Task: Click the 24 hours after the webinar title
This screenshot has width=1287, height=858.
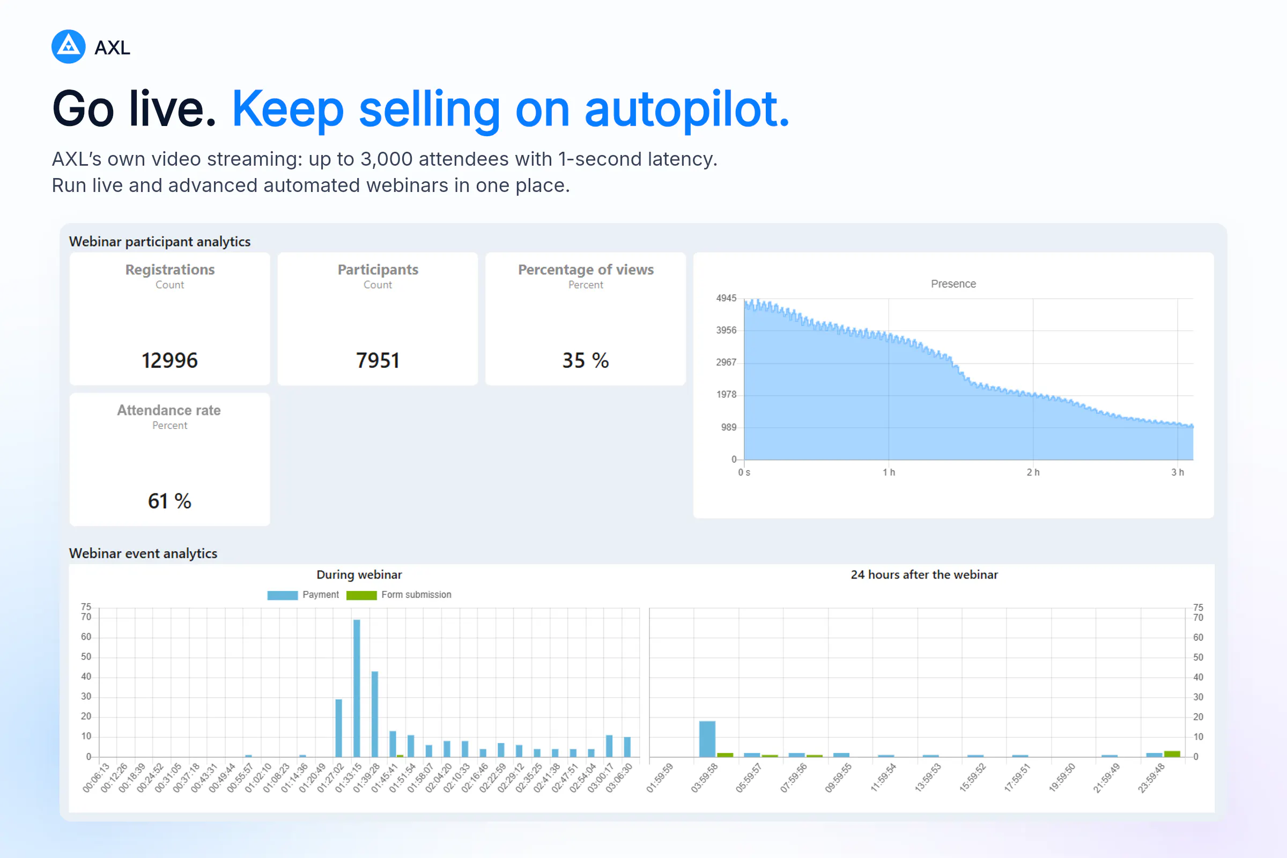Action: (924, 574)
